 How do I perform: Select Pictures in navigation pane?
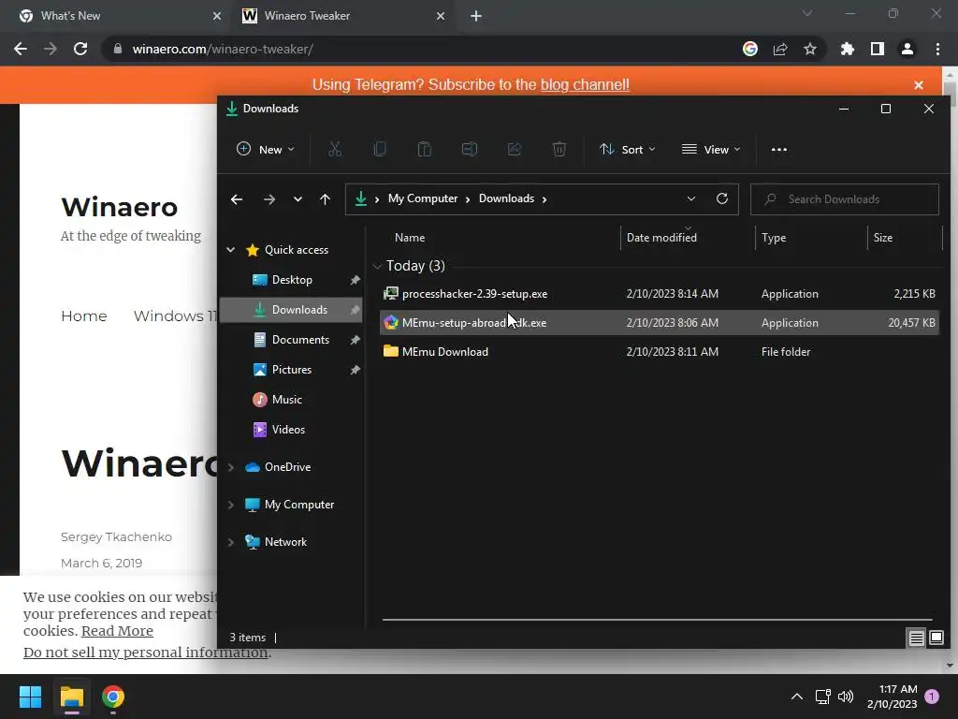(292, 370)
